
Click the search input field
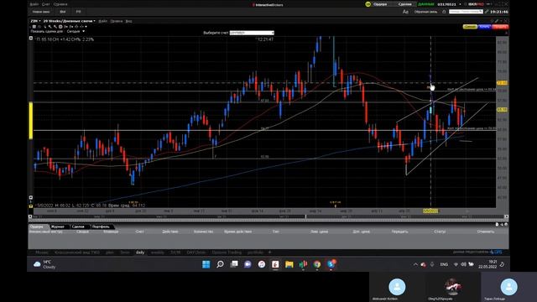coord(466,12)
